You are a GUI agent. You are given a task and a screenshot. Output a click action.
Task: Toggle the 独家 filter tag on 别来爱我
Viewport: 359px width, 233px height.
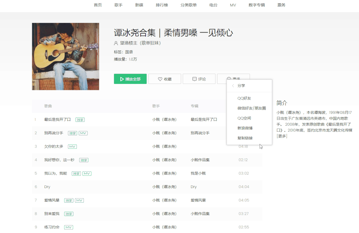pyautogui.click(x=68, y=214)
